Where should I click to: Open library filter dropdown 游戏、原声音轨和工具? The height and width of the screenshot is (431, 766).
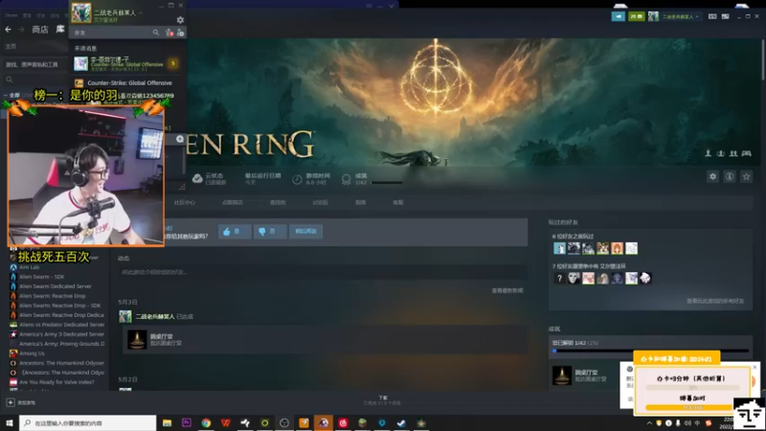click(x=33, y=64)
